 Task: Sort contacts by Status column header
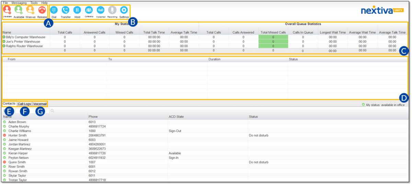point(253,117)
